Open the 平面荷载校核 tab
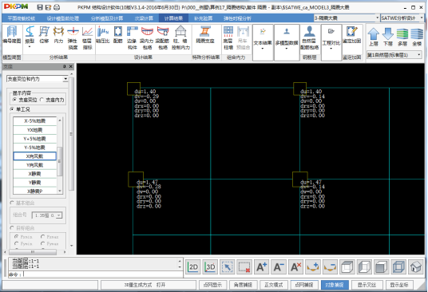The image size is (428, 292). [x=22, y=18]
